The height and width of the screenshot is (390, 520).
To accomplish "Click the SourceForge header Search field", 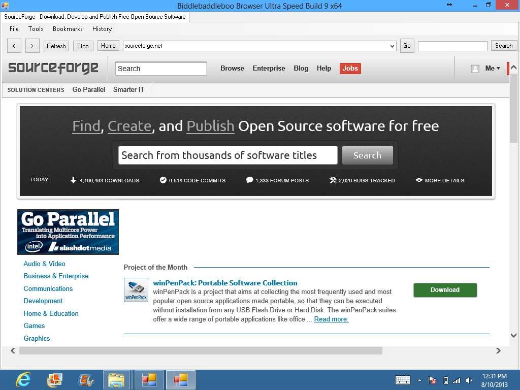I will click(161, 69).
